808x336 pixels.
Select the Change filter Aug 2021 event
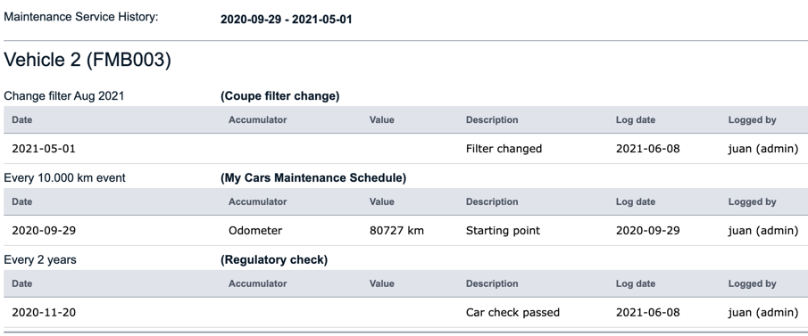(x=64, y=96)
